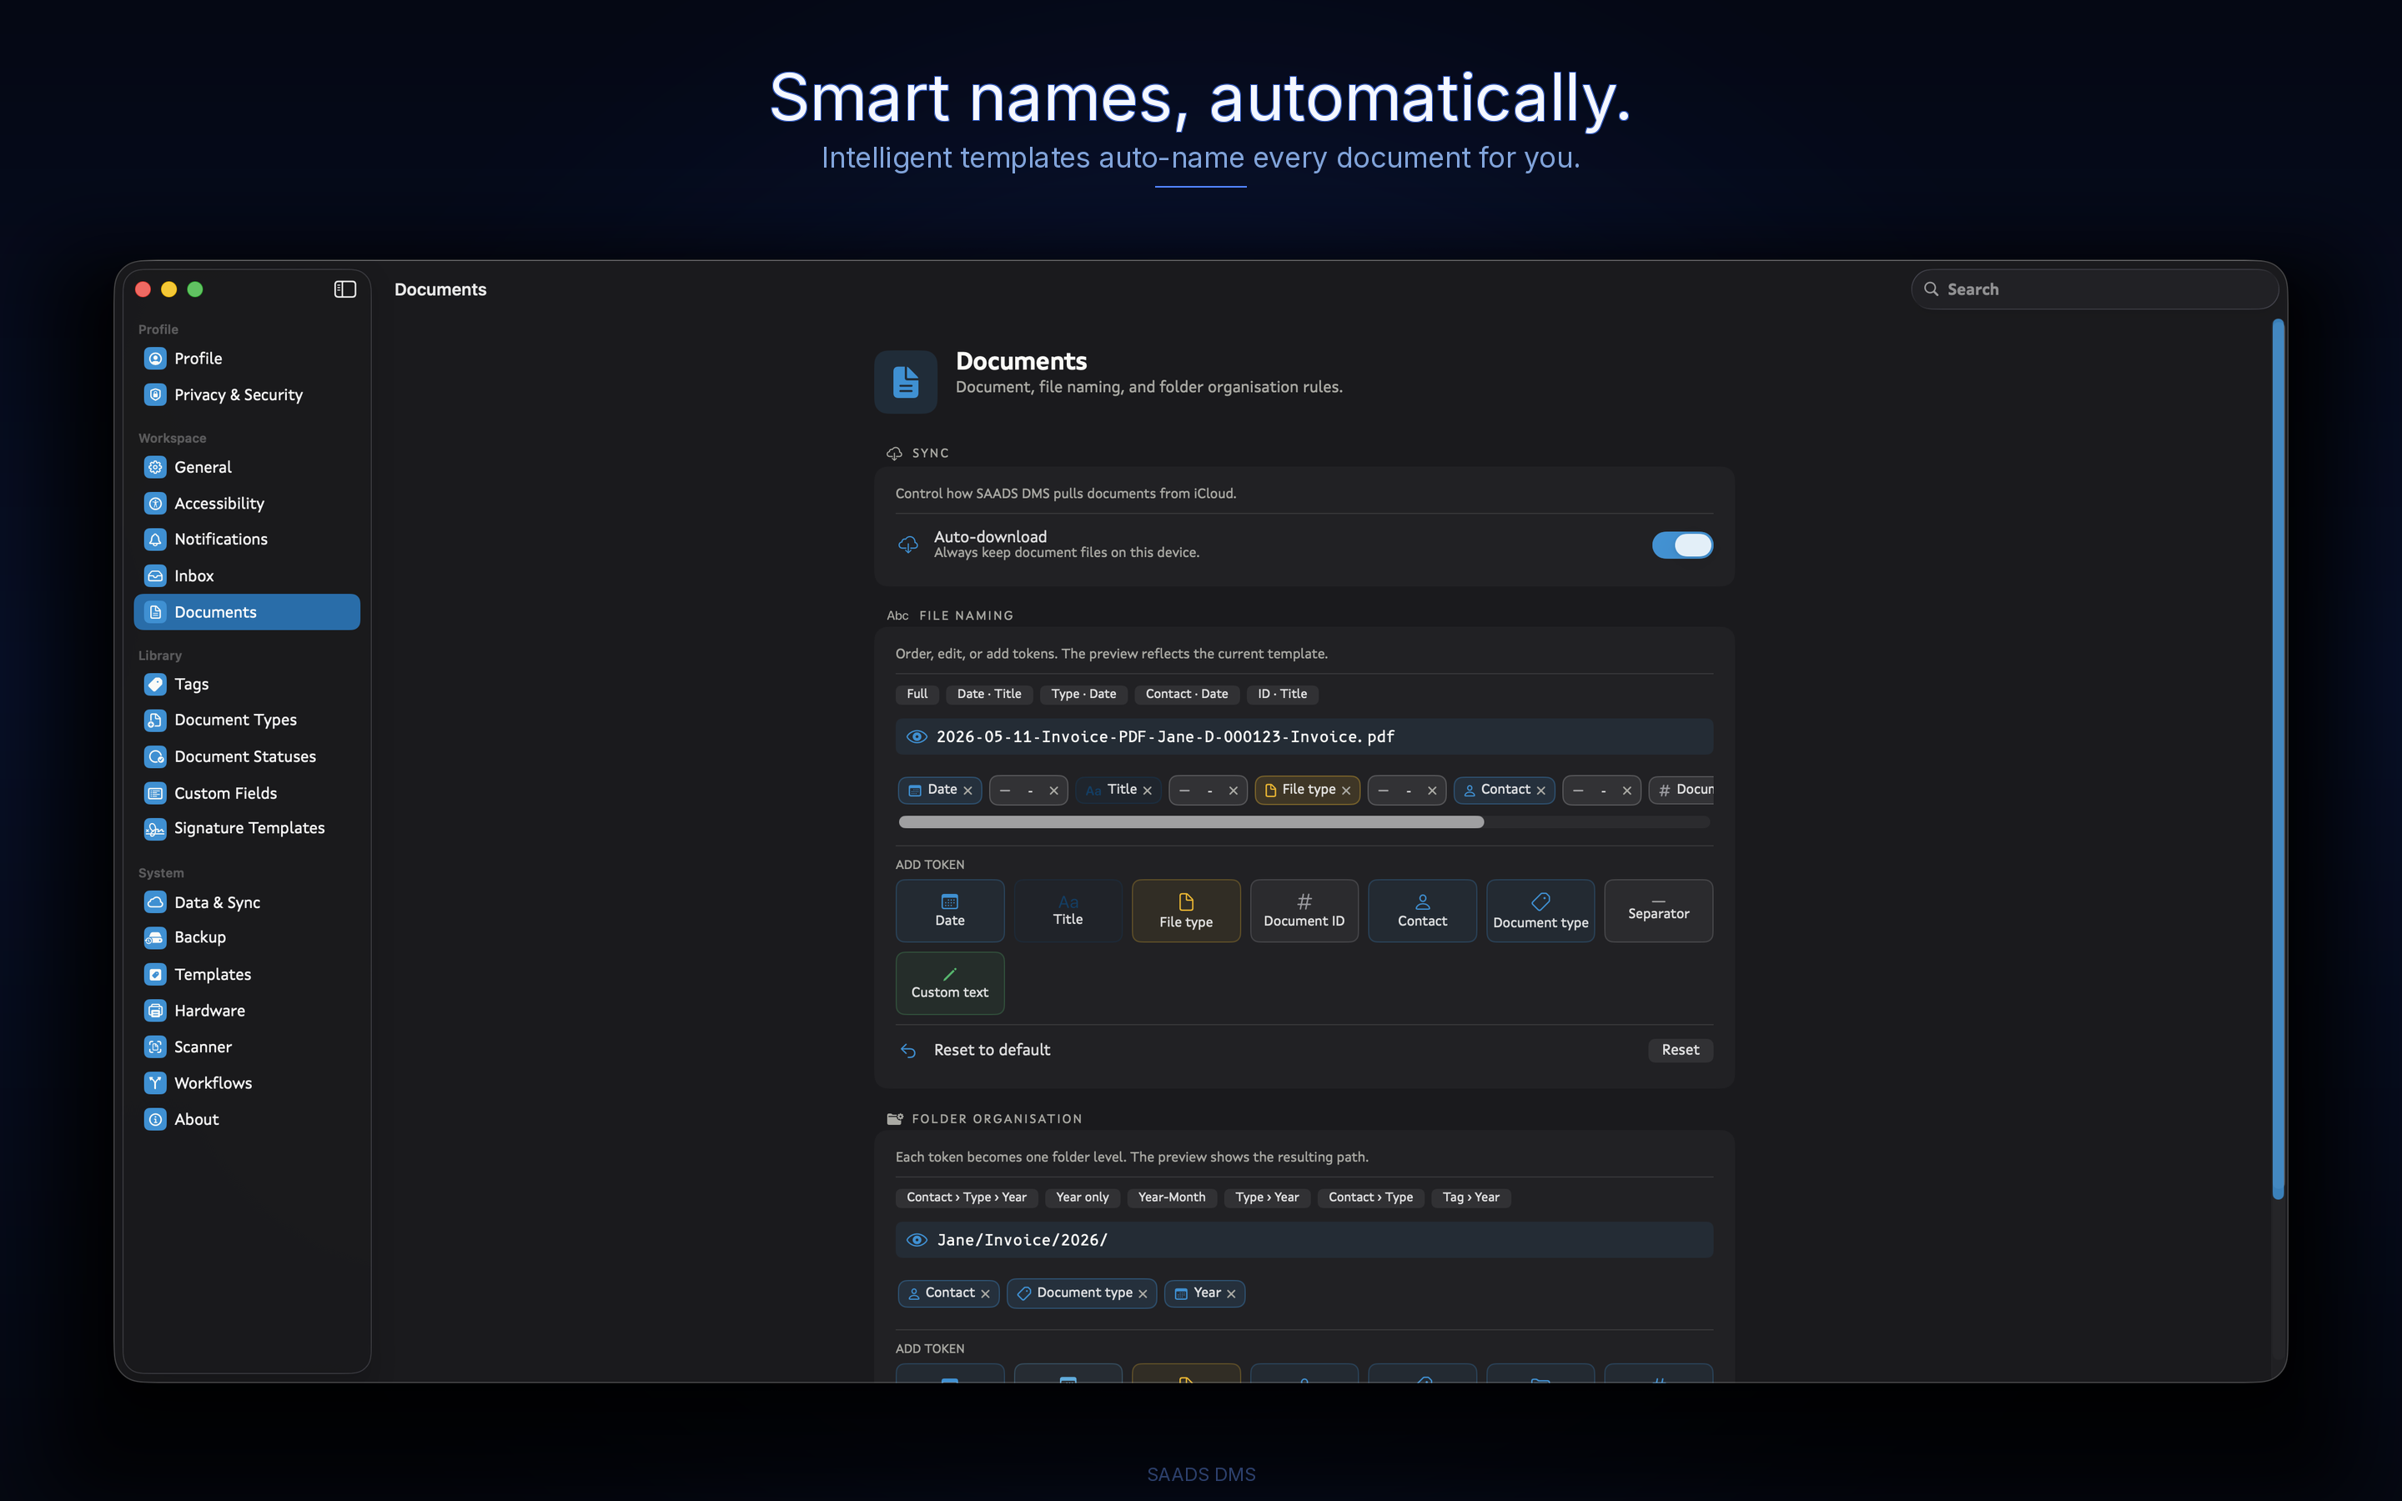Remove Title token from file name template

[1148, 791]
